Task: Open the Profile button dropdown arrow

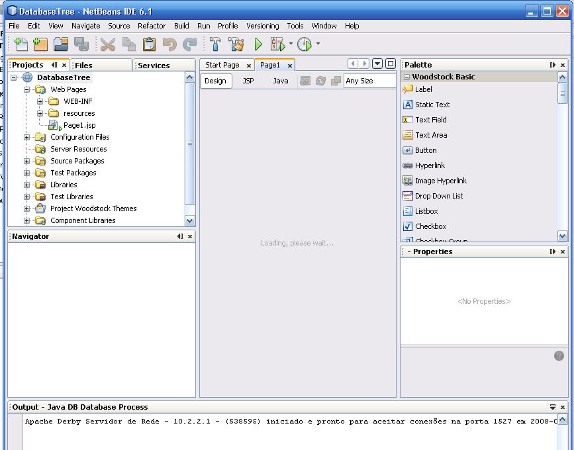Action: tap(318, 44)
